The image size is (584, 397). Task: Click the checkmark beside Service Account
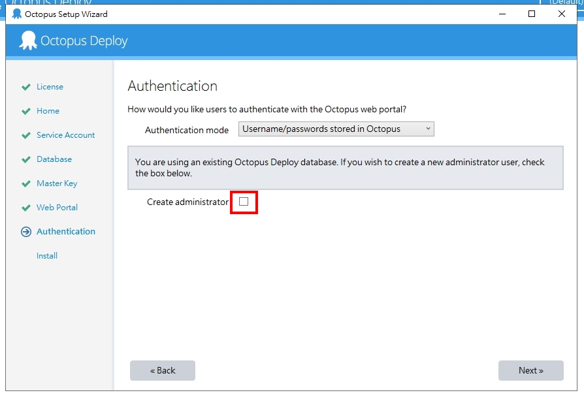click(26, 136)
